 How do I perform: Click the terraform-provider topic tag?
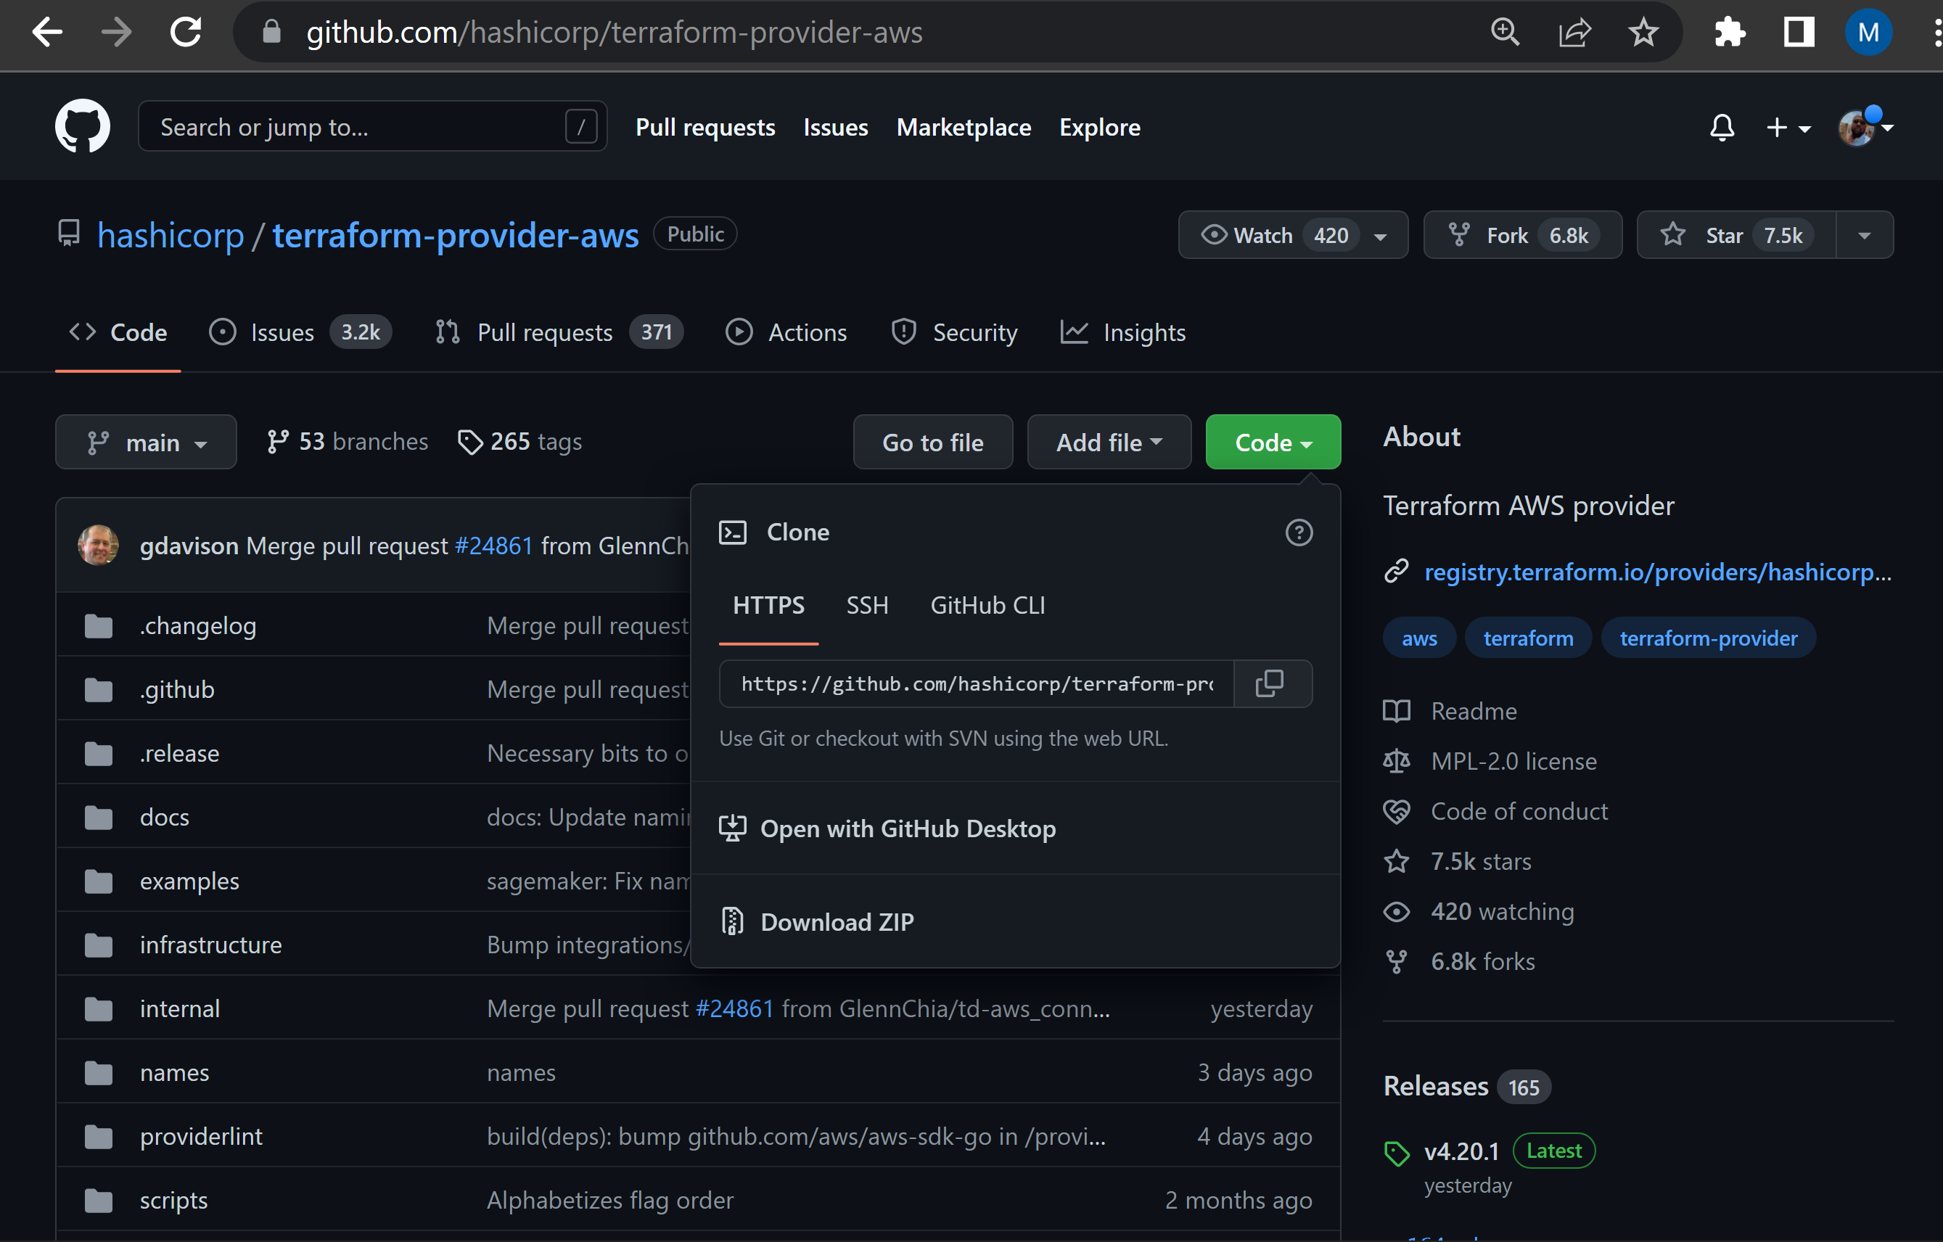[1708, 638]
